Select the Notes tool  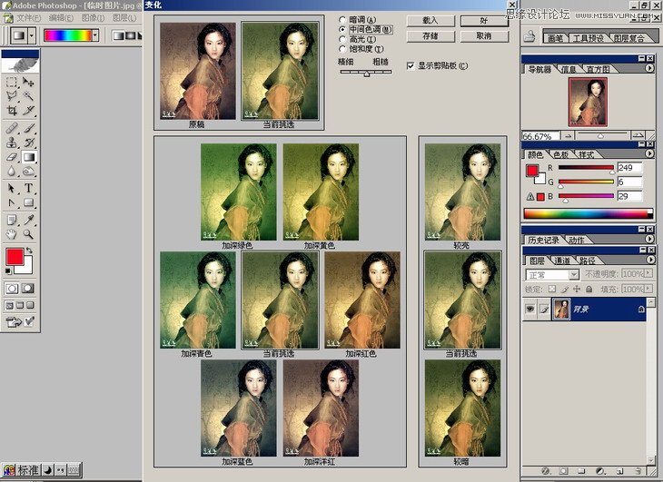(12, 220)
